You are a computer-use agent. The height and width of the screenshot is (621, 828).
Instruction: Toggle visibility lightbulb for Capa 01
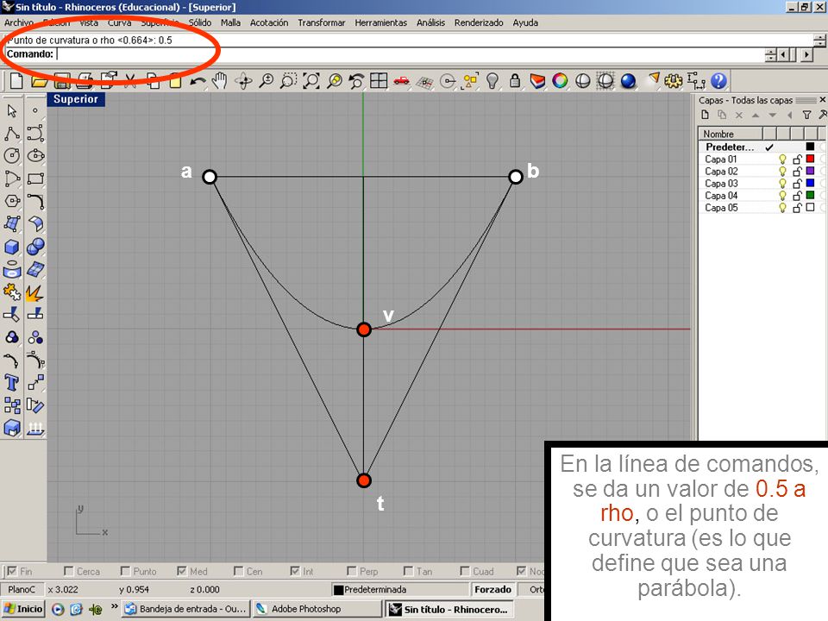tap(782, 160)
